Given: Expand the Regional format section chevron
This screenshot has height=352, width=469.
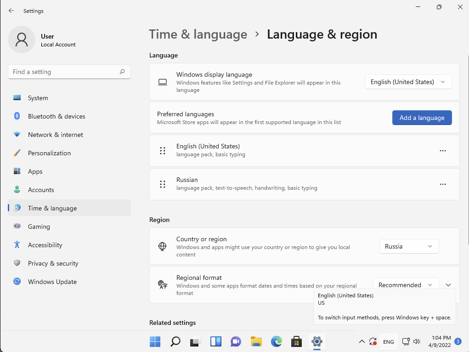Looking at the screenshot, I should click(448, 284).
